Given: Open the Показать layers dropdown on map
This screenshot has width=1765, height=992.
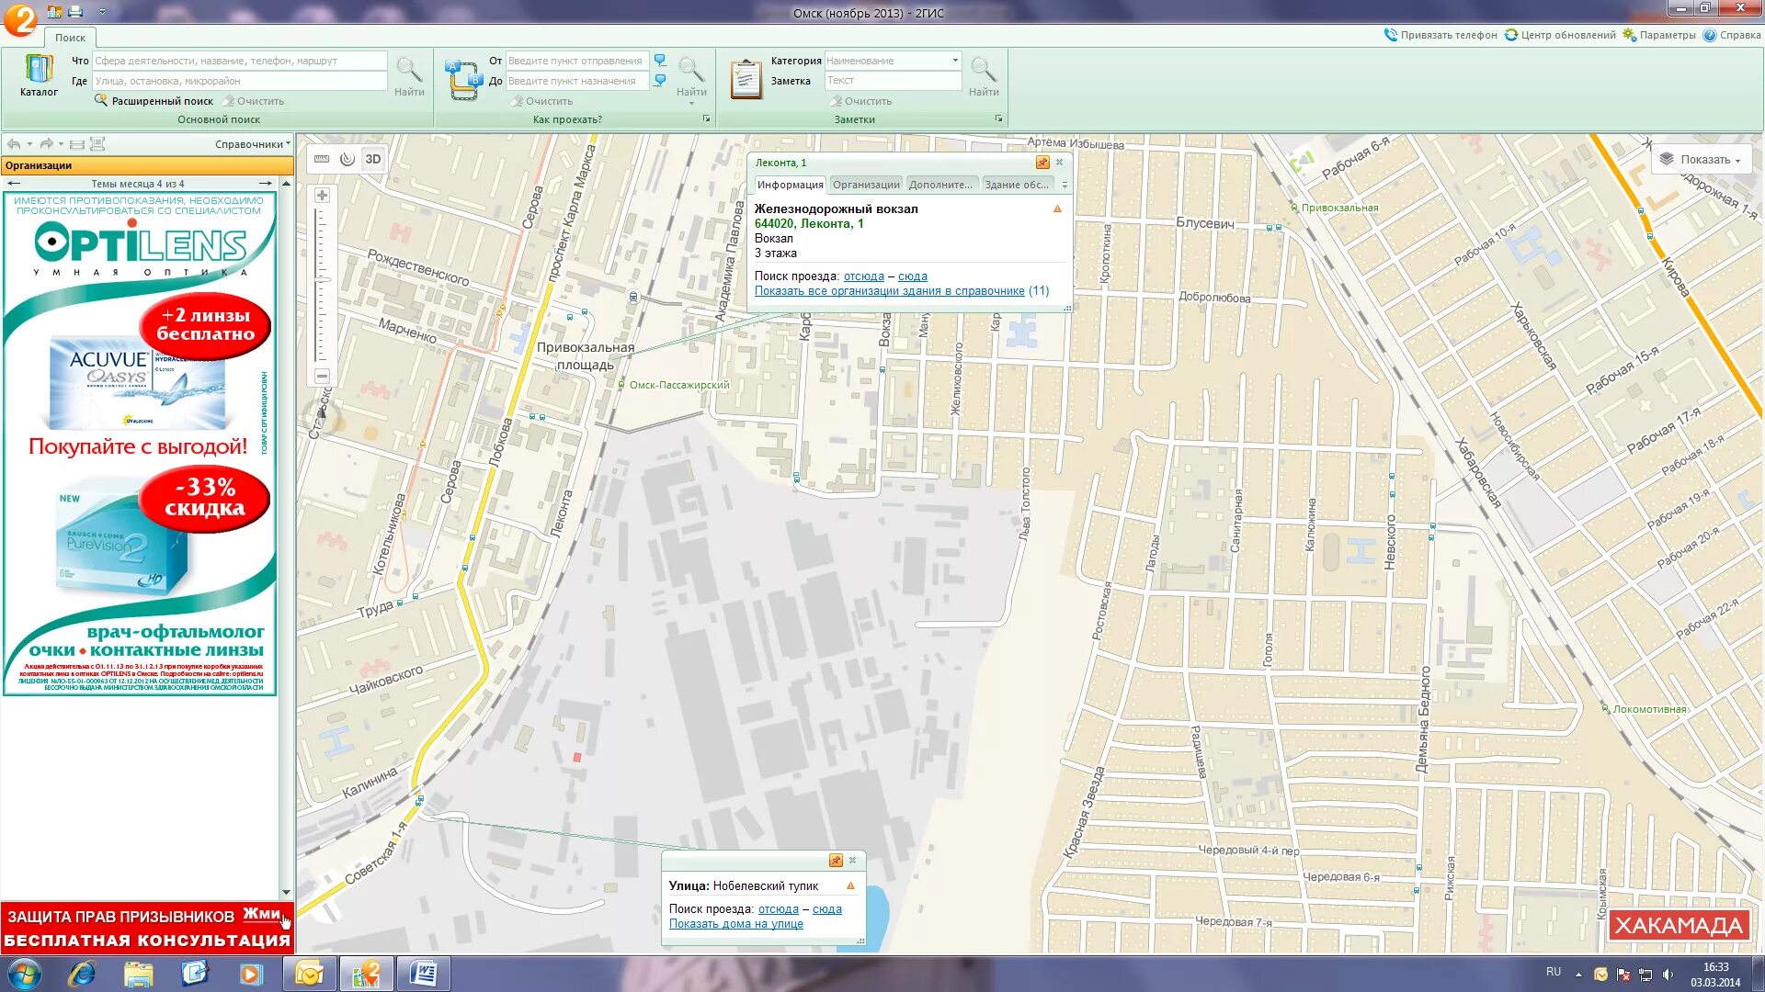Looking at the screenshot, I should pos(1702,159).
